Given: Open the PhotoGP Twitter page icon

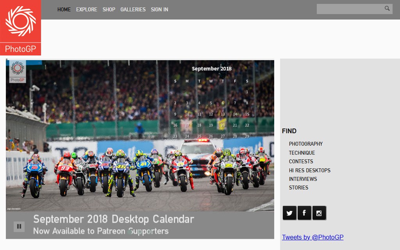Looking at the screenshot, I should click(x=289, y=213).
